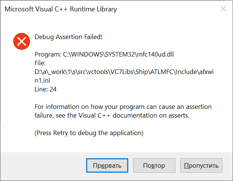Click the Line: 24 text
233x181 pixels.
coord(46,89)
